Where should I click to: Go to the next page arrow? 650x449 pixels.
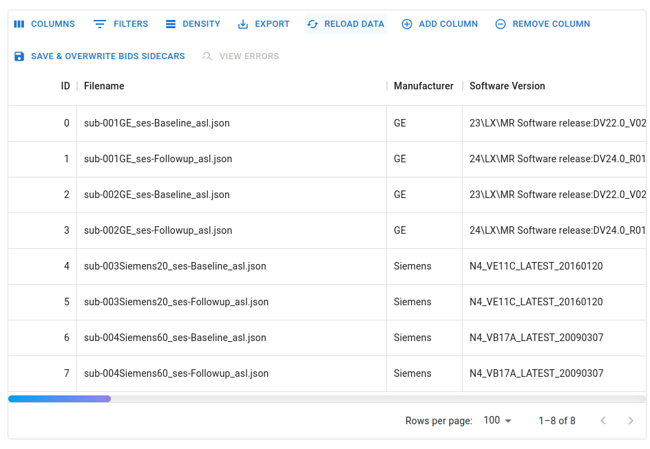coord(631,421)
